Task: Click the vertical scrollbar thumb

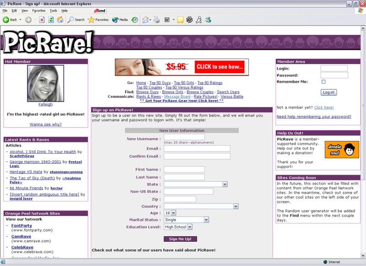Action: tap(363, 105)
